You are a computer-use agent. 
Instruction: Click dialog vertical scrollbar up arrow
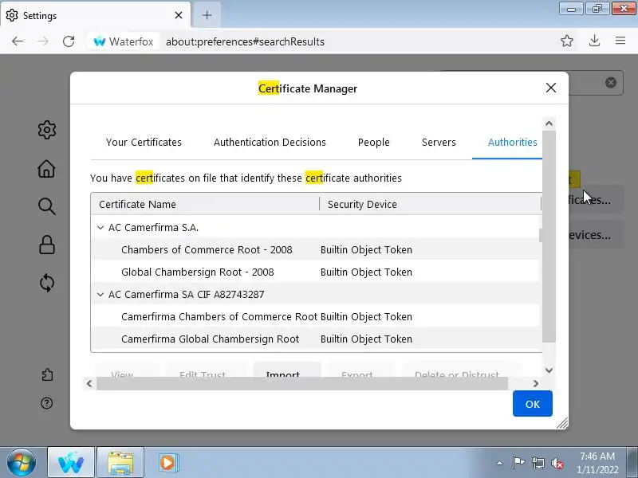pos(549,123)
